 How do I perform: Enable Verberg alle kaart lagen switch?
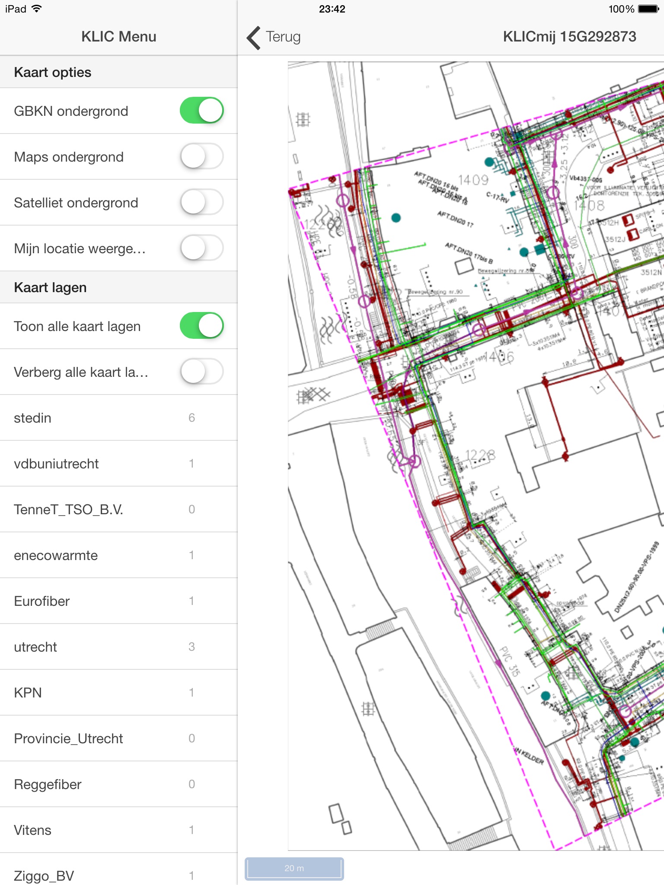click(201, 372)
